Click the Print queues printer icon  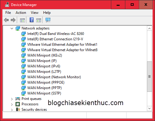(x=18, y=99)
